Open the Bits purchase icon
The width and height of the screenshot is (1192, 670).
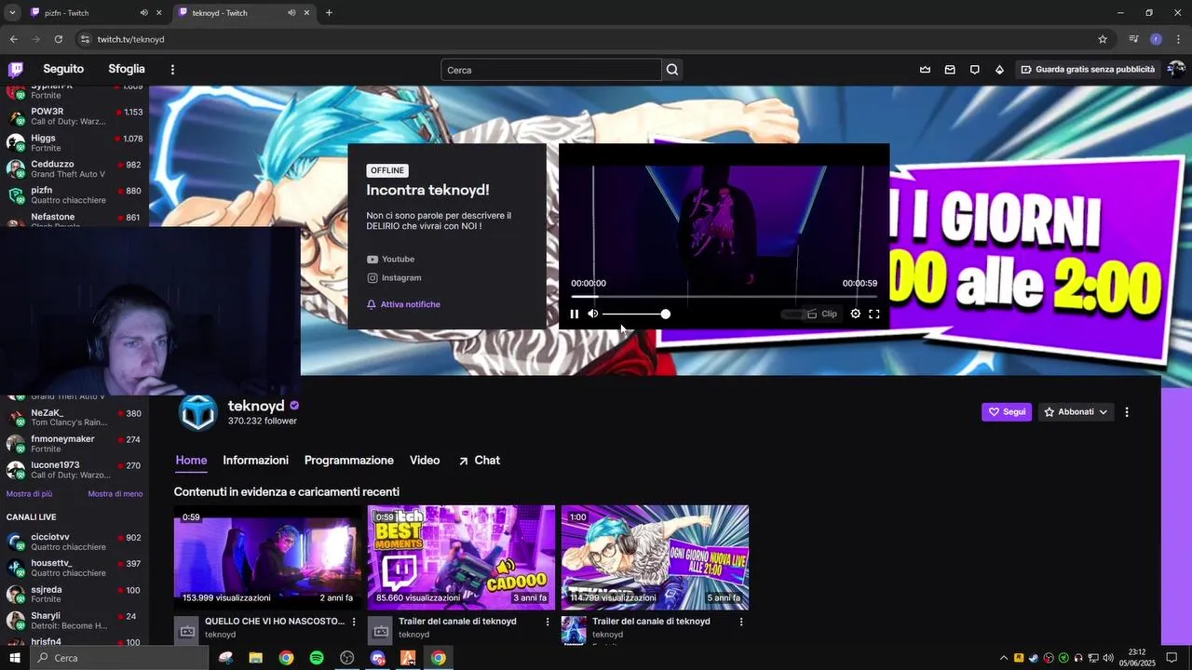coord(999,70)
